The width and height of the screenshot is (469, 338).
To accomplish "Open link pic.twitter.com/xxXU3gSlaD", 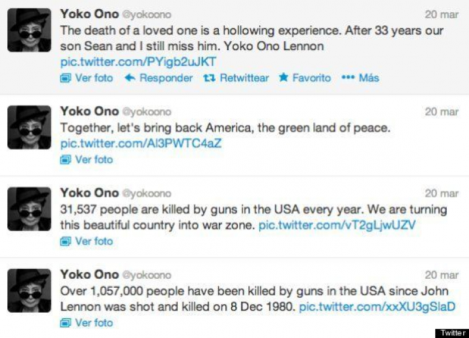I will click(x=377, y=307).
